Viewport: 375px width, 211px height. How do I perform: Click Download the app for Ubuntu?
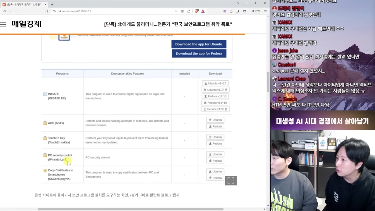pyautogui.click(x=199, y=44)
